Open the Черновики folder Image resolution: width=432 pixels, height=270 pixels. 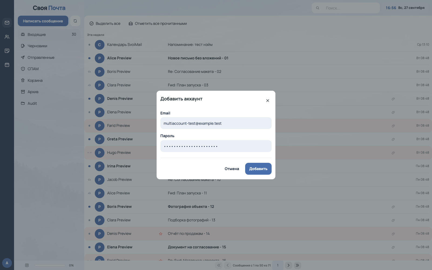coord(49,46)
